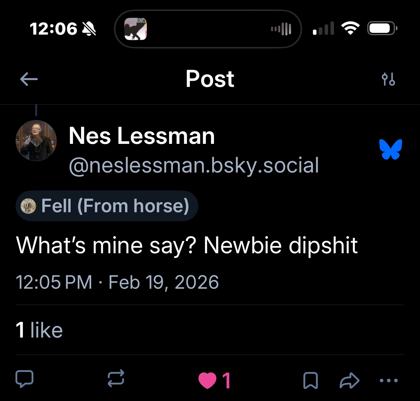Screen dimensions: 420x401
Task: Repost using the circular arrows icon
Action: pyautogui.click(x=116, y=379)
